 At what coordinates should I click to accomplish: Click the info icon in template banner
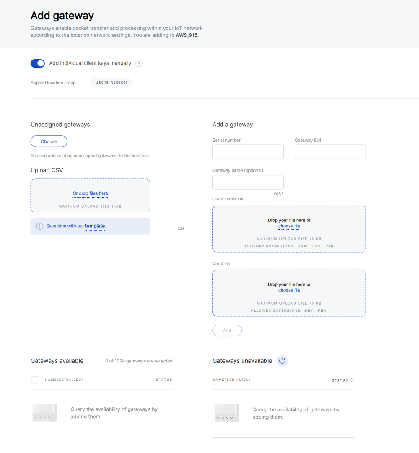coord(39,226)
